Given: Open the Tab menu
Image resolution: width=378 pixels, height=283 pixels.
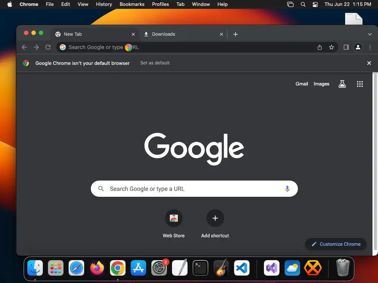Looking at the screenshot, I should click(x=180, y=4).
